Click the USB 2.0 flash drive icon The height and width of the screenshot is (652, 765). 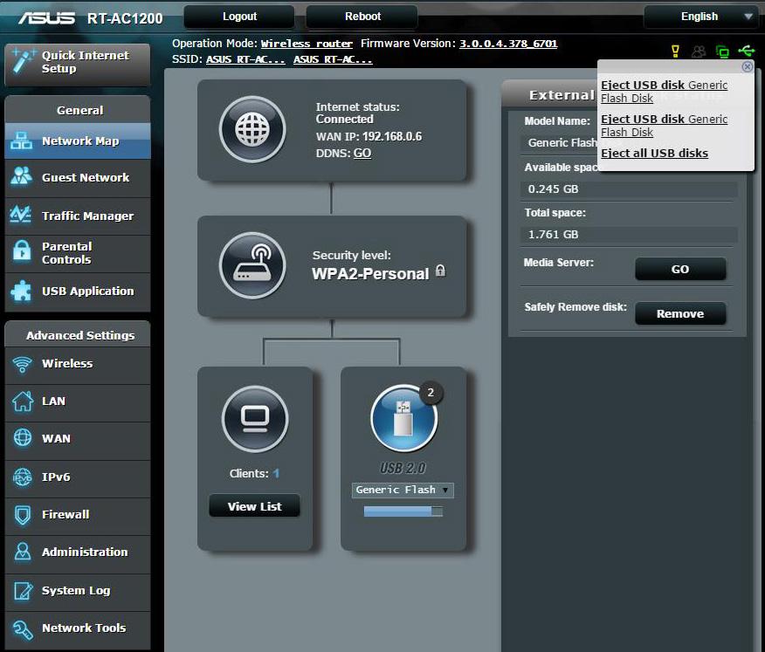[403, 418]
